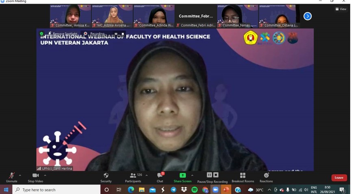Expand video options arrow beside Stop Video
Screen dimensions: 351x194
(x=45, y=175)
